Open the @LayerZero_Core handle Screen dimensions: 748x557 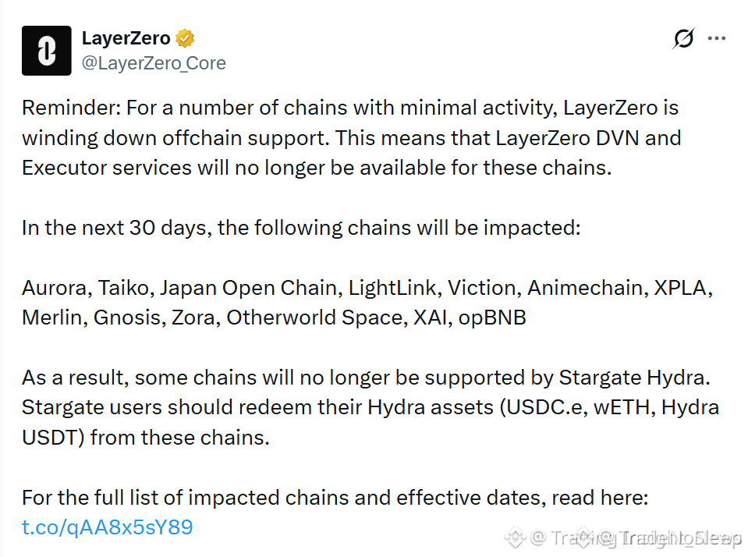[x=154, y=63]
